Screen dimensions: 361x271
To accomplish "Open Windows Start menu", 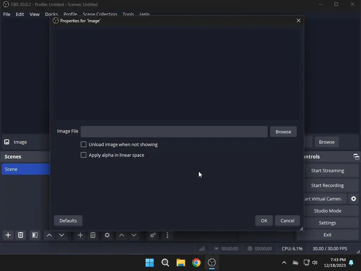I will point(149,263).
